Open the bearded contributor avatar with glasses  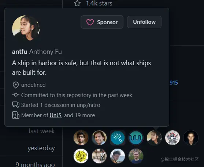point(81,138)
